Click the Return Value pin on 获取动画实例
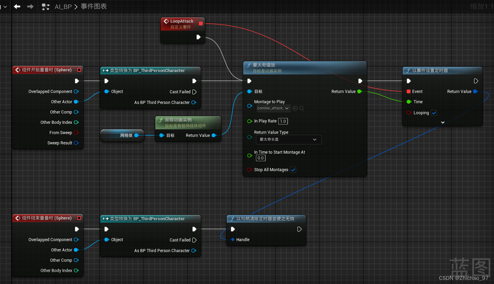This screenshot has height=284, width=494. click(x=214, y=135)
